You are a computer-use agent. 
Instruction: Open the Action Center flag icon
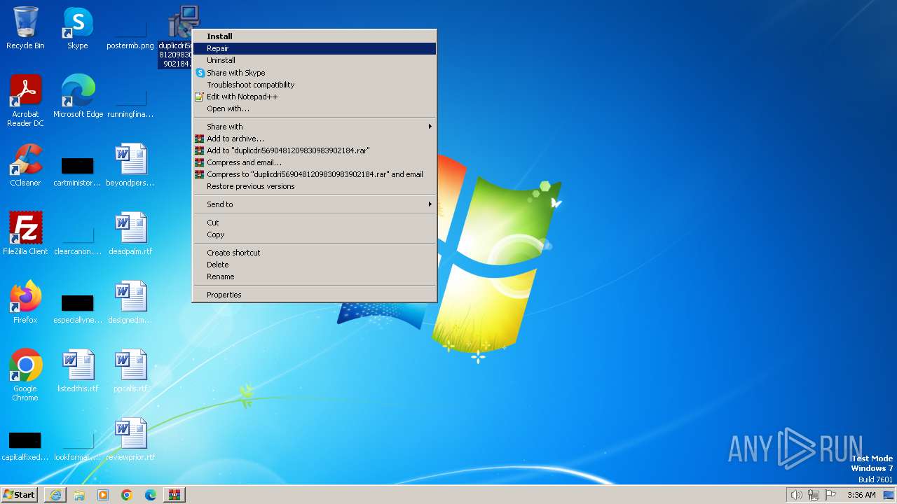830,495
